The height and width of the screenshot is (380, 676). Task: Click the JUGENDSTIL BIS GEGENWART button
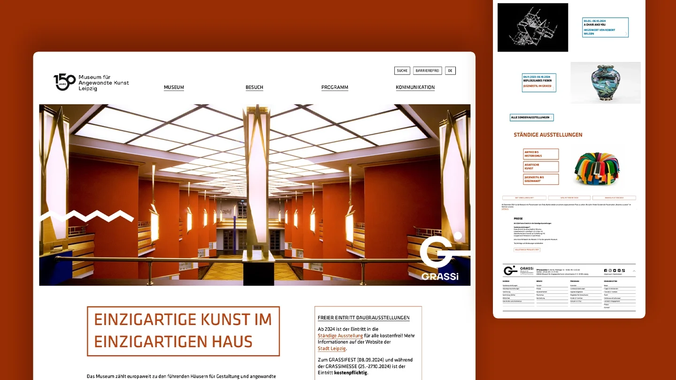point(541,179)
